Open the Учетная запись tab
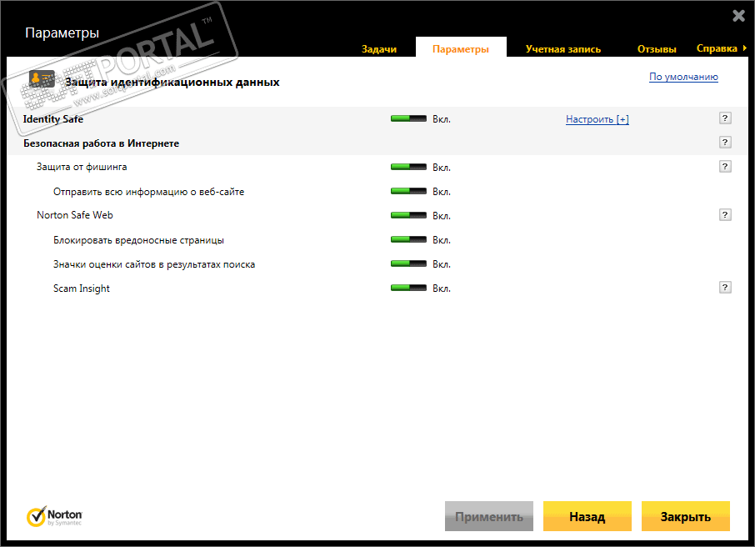 (x=563, y=49)
